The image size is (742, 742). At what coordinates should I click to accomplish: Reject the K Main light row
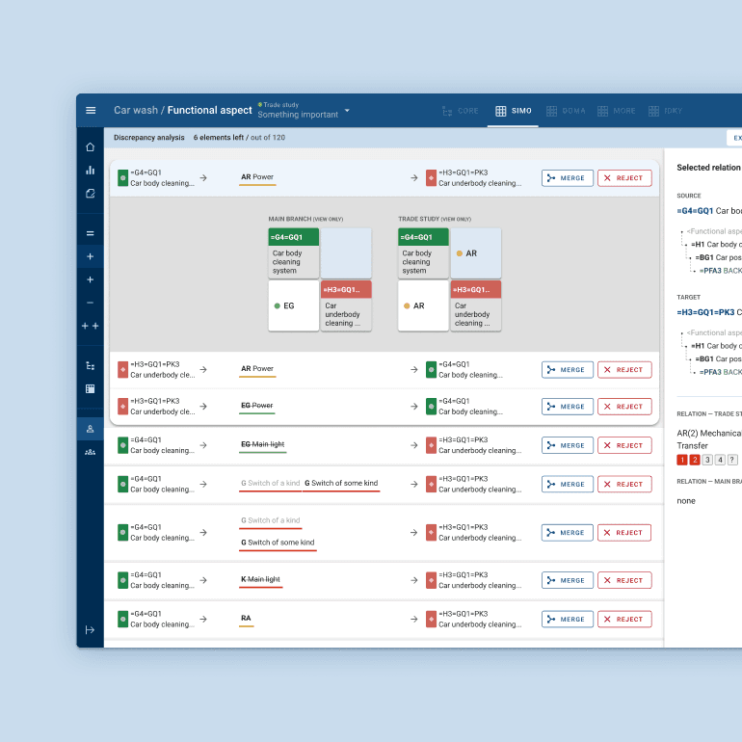click(x=624, y=580)
